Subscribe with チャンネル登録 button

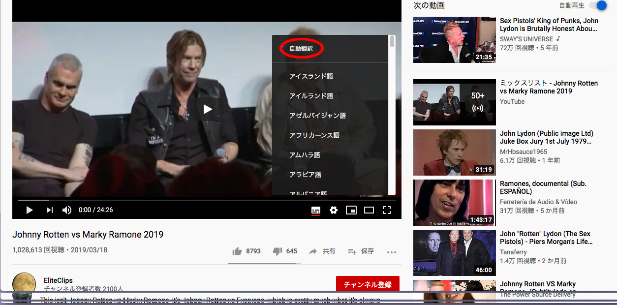click(368, 284)
